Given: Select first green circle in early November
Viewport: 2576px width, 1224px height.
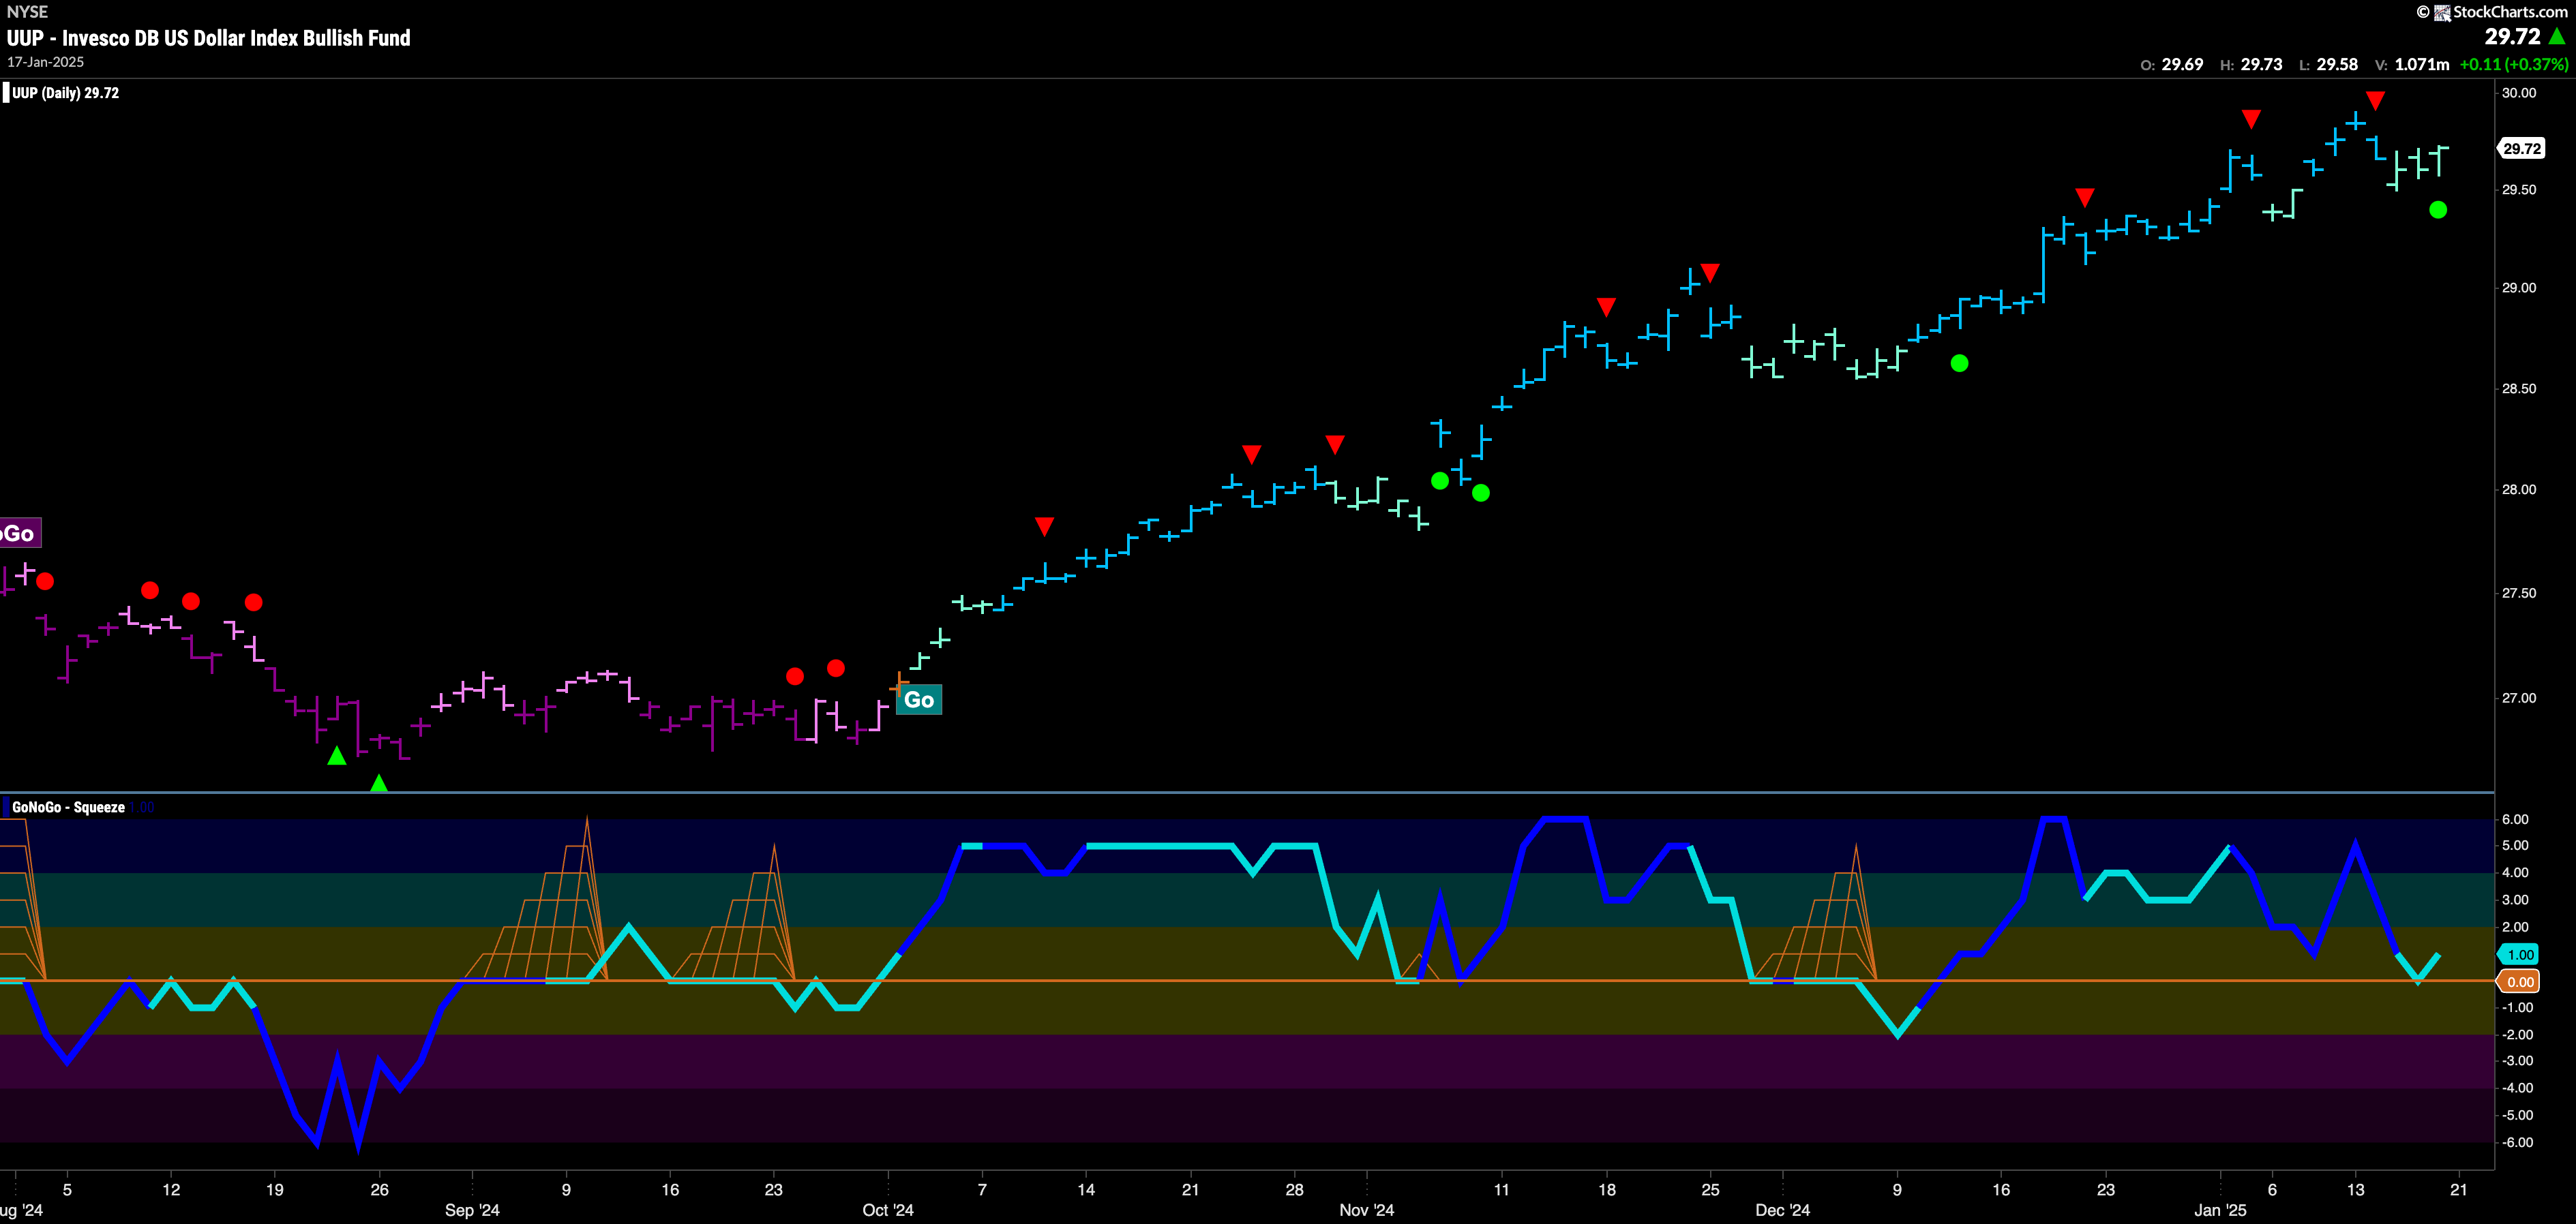Looking at the screenshot, I should [x=1440, y=480].
